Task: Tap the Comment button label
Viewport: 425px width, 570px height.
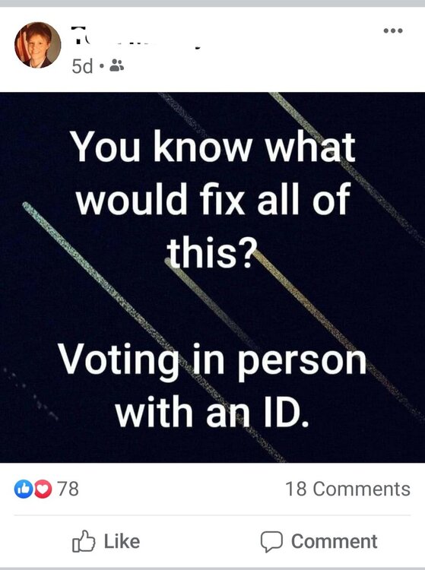Action: coord(334,541)
